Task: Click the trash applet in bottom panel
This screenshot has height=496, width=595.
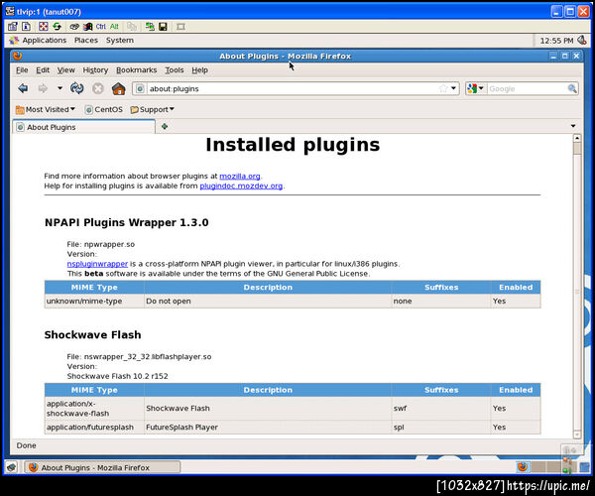Action: point(585,467)
